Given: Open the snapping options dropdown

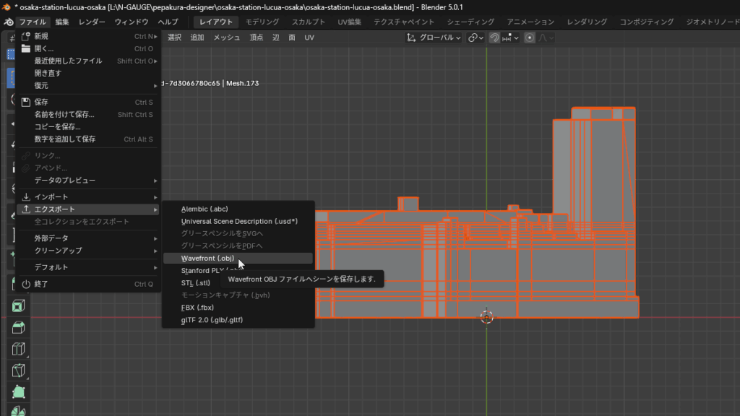Looking at the screenshot, I should pos(509,38).
